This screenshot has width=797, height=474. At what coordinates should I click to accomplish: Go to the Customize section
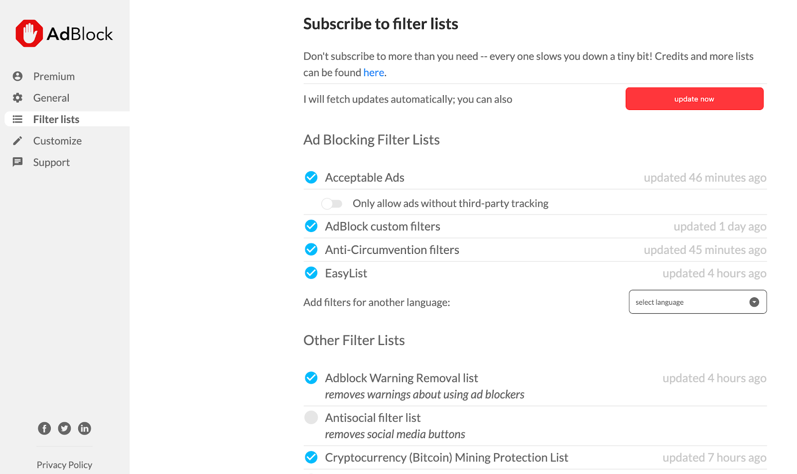[57, 141]
